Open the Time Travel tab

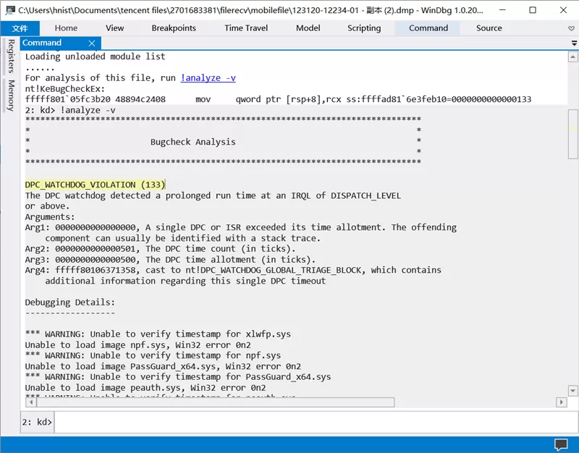(x=246, y=28)
